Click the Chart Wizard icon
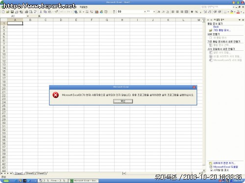 pyautogui.click(x=97, y=12)
